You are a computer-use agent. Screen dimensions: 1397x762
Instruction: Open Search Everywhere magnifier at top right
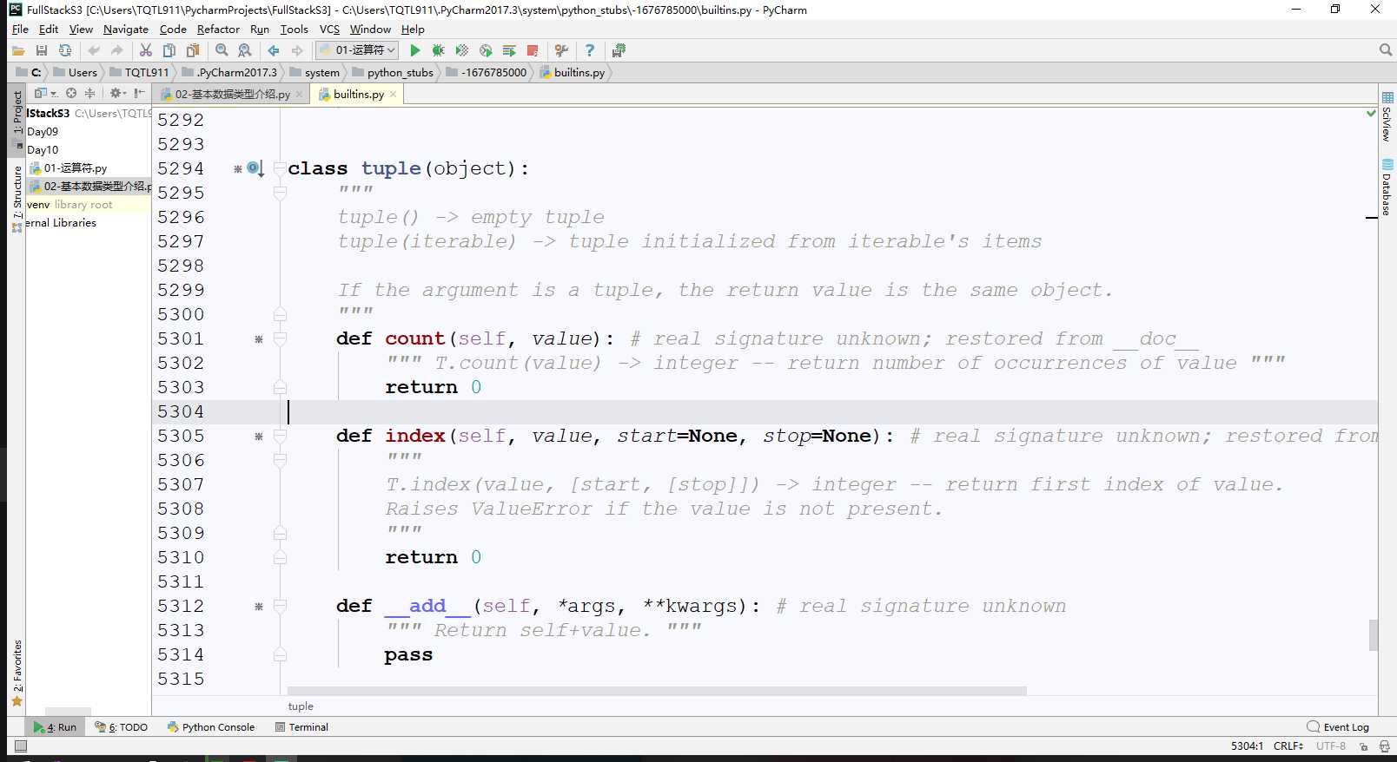click(1386, 50)
